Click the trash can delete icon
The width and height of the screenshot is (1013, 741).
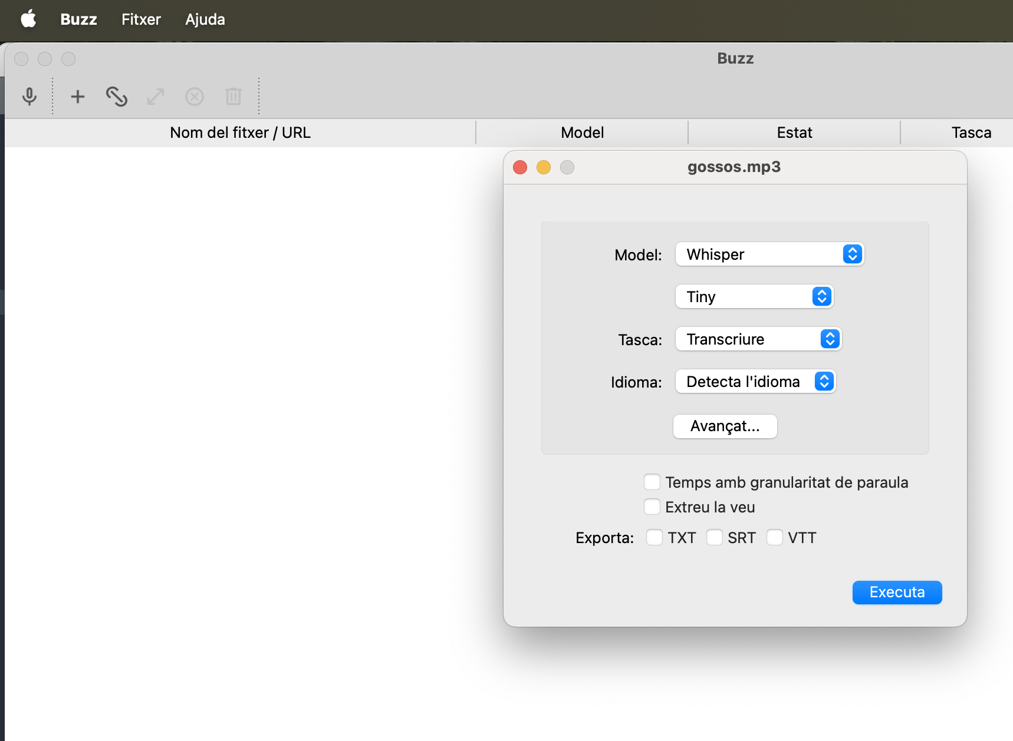tap(233, 96)
